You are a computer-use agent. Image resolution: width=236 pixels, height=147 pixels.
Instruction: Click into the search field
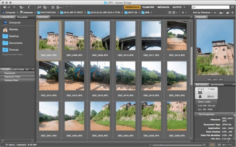210,7
